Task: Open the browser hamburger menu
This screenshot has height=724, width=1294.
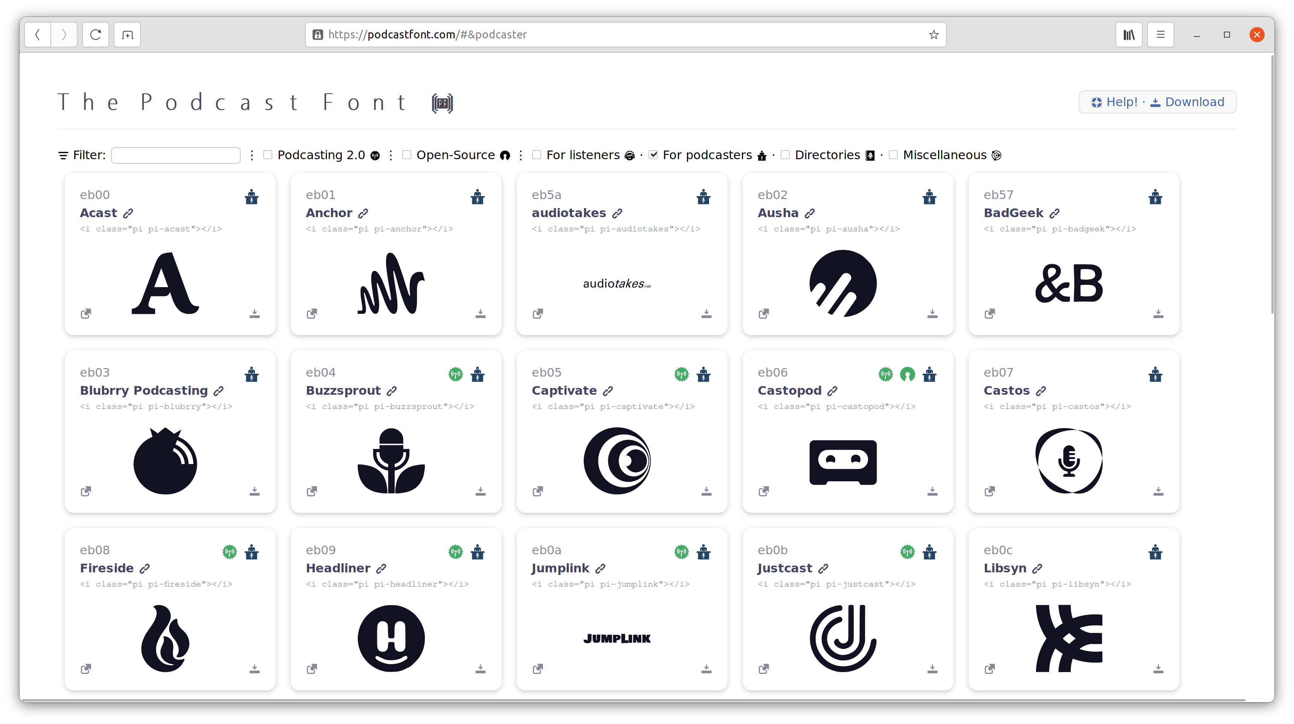Action: 1160,35
